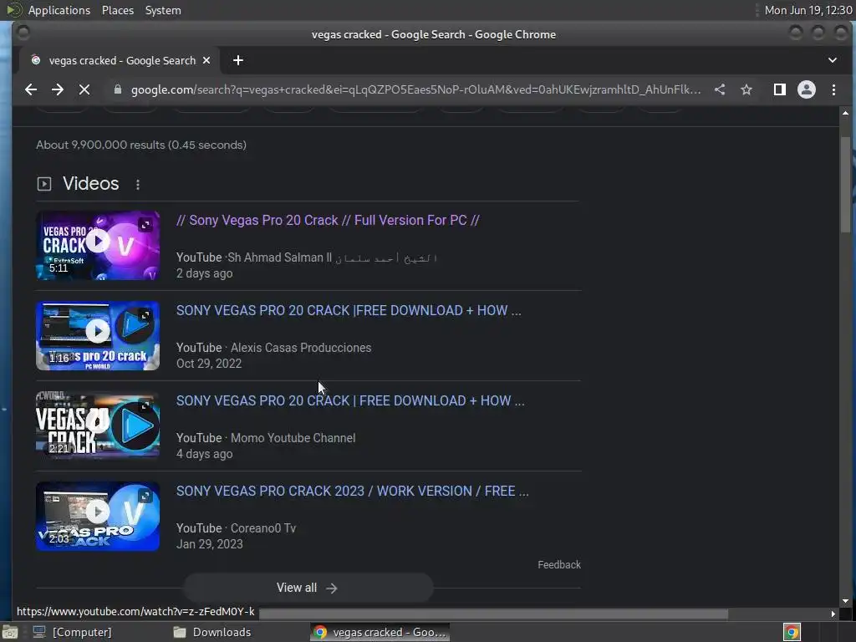Stop loading the page
This screenshot has width=856, height=642.
tap(84, 89)
